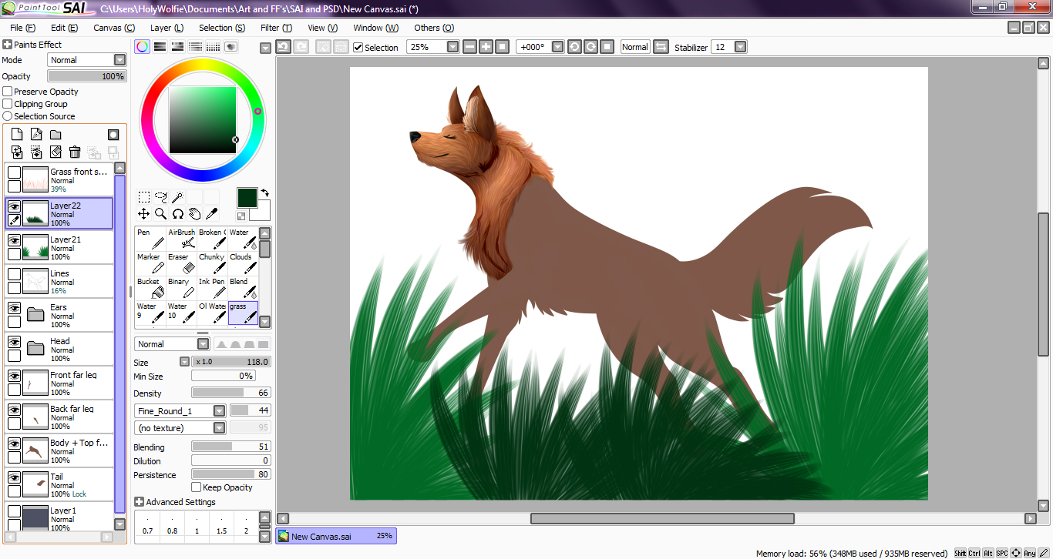Adjust the brush Density slider
1053x559 pixels.
(x=230, y=393)
